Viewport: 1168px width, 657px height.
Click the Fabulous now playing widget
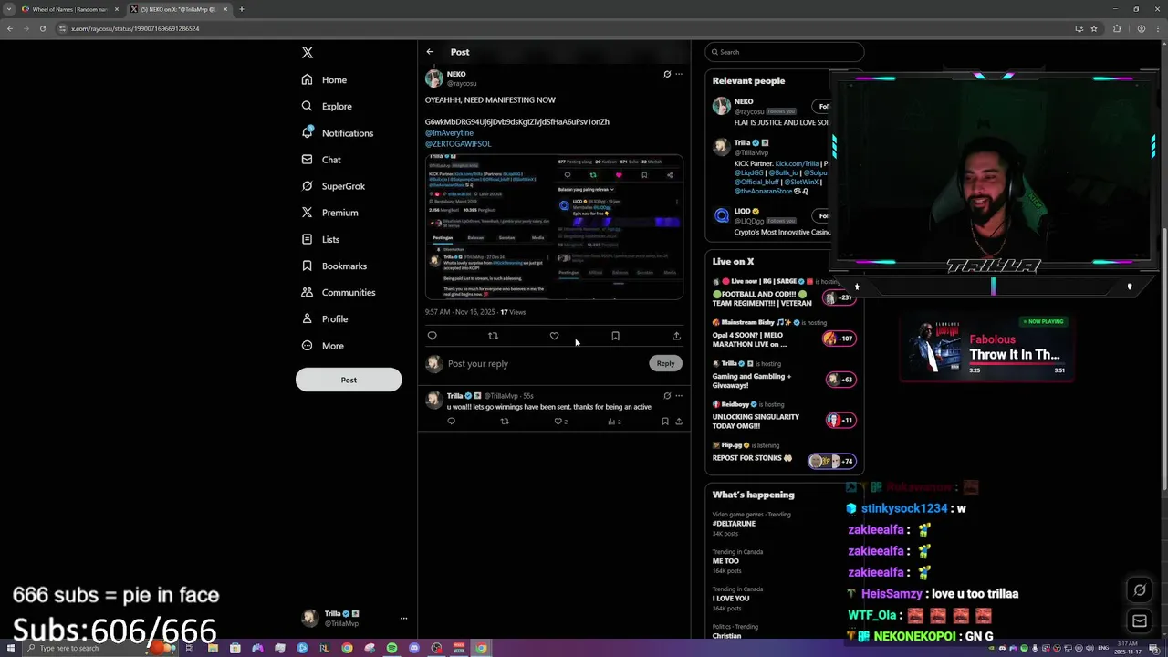[985, 347]
